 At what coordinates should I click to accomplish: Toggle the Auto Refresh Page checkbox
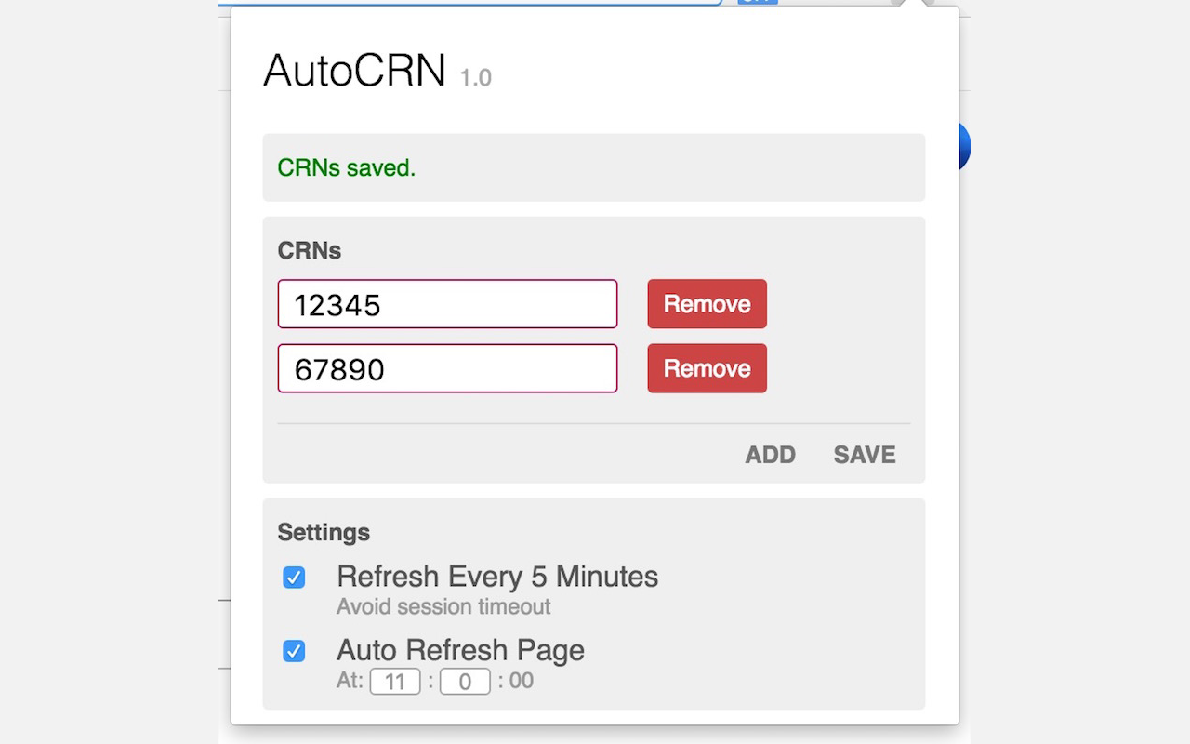(294, 651)
